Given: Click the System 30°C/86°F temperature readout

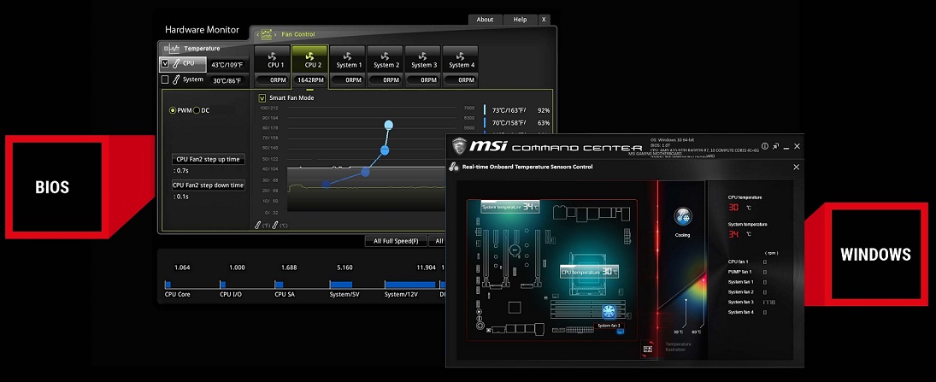Looking at the screenshot, I should [x=227, y=80].
